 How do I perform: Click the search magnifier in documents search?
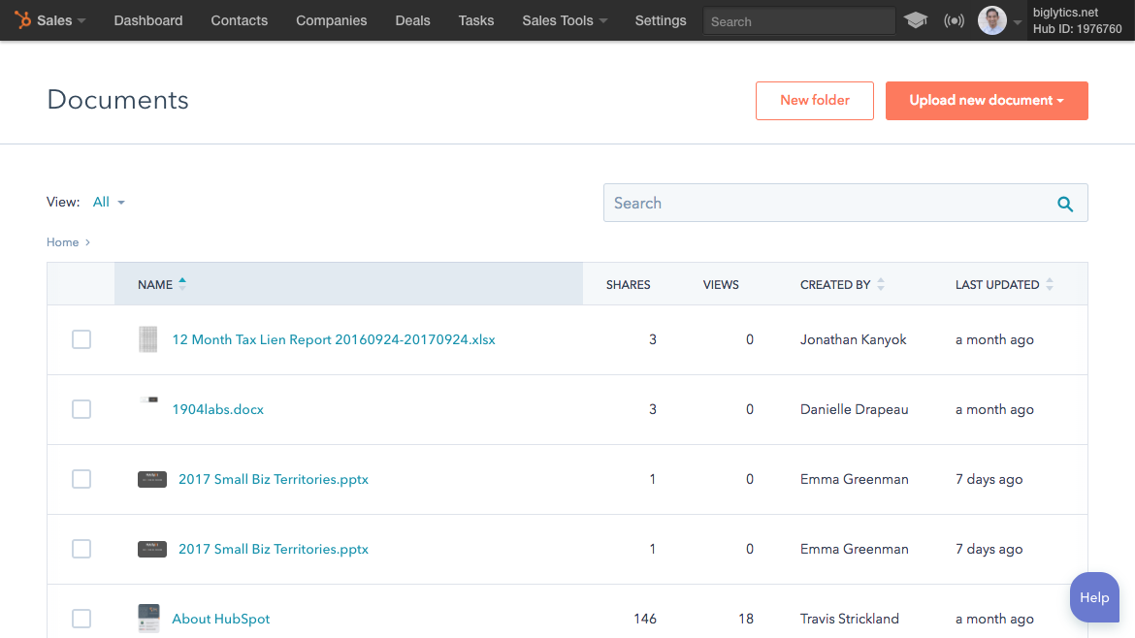1064,203
